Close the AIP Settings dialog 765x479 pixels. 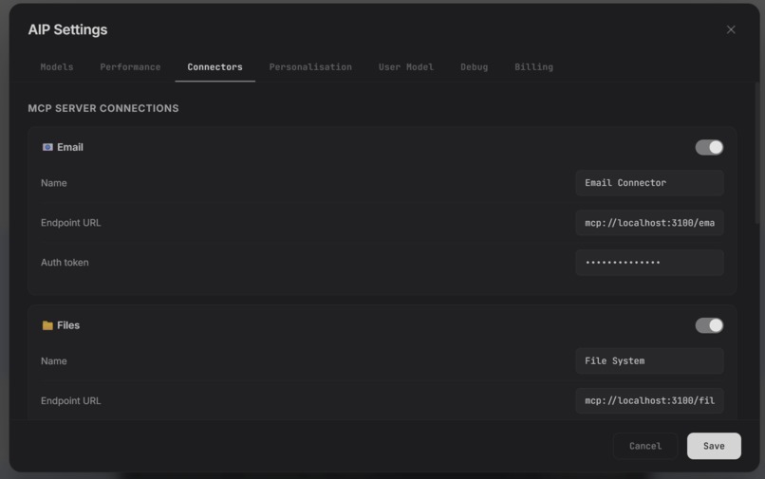(x=731, y=29)
